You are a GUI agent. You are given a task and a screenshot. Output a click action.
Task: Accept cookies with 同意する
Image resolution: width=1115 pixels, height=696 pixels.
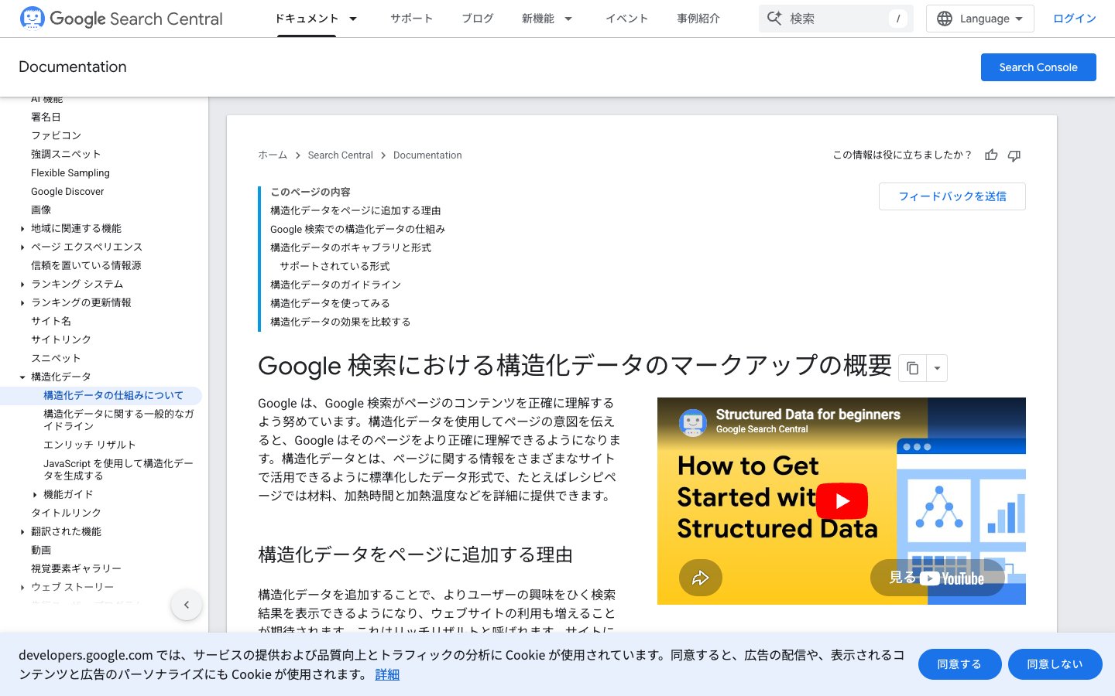(959, 664)
